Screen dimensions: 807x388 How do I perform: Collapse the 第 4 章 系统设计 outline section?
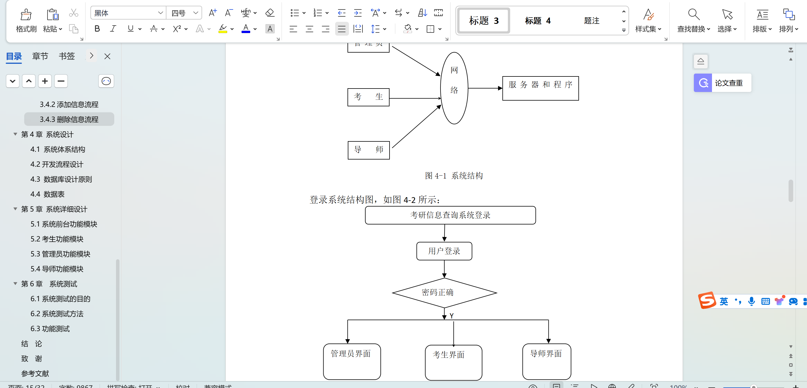pyautogui.click(x=15, y=134)
